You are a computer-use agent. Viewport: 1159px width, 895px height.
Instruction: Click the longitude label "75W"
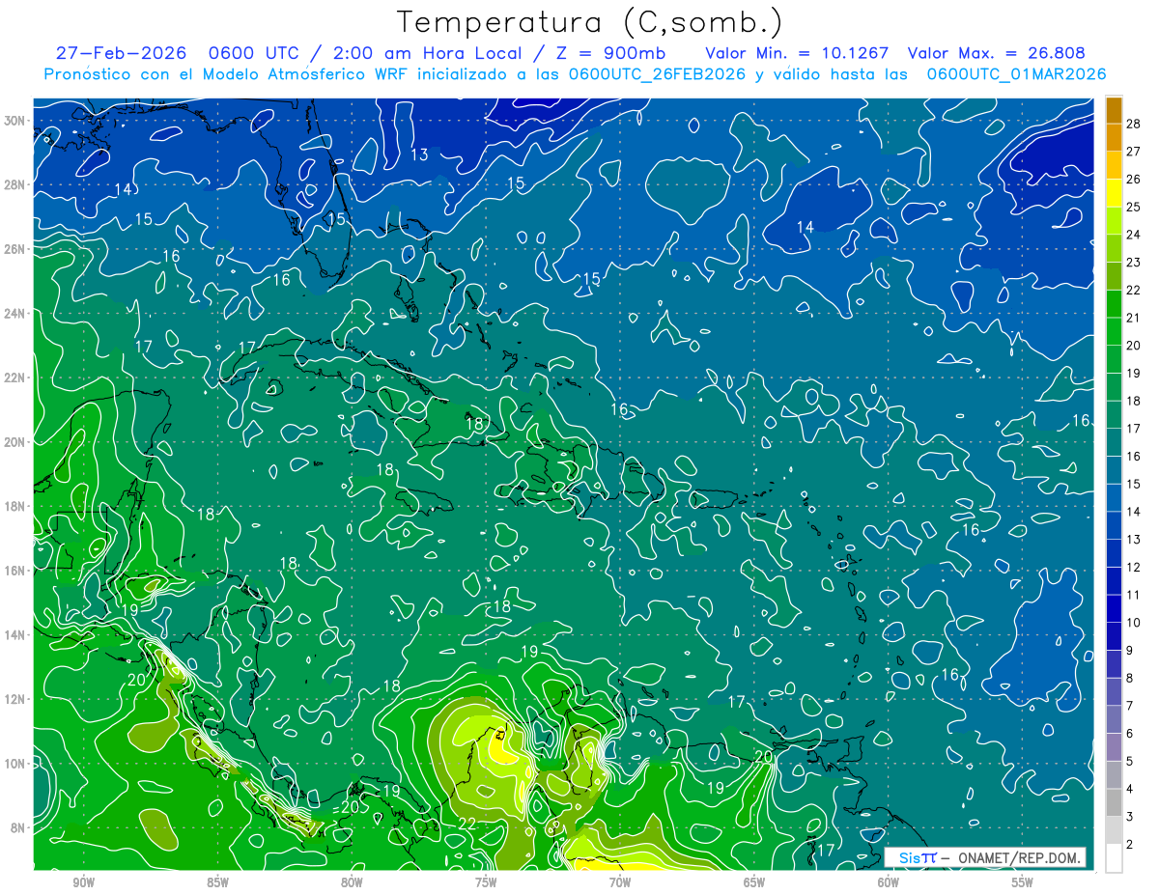486,882
